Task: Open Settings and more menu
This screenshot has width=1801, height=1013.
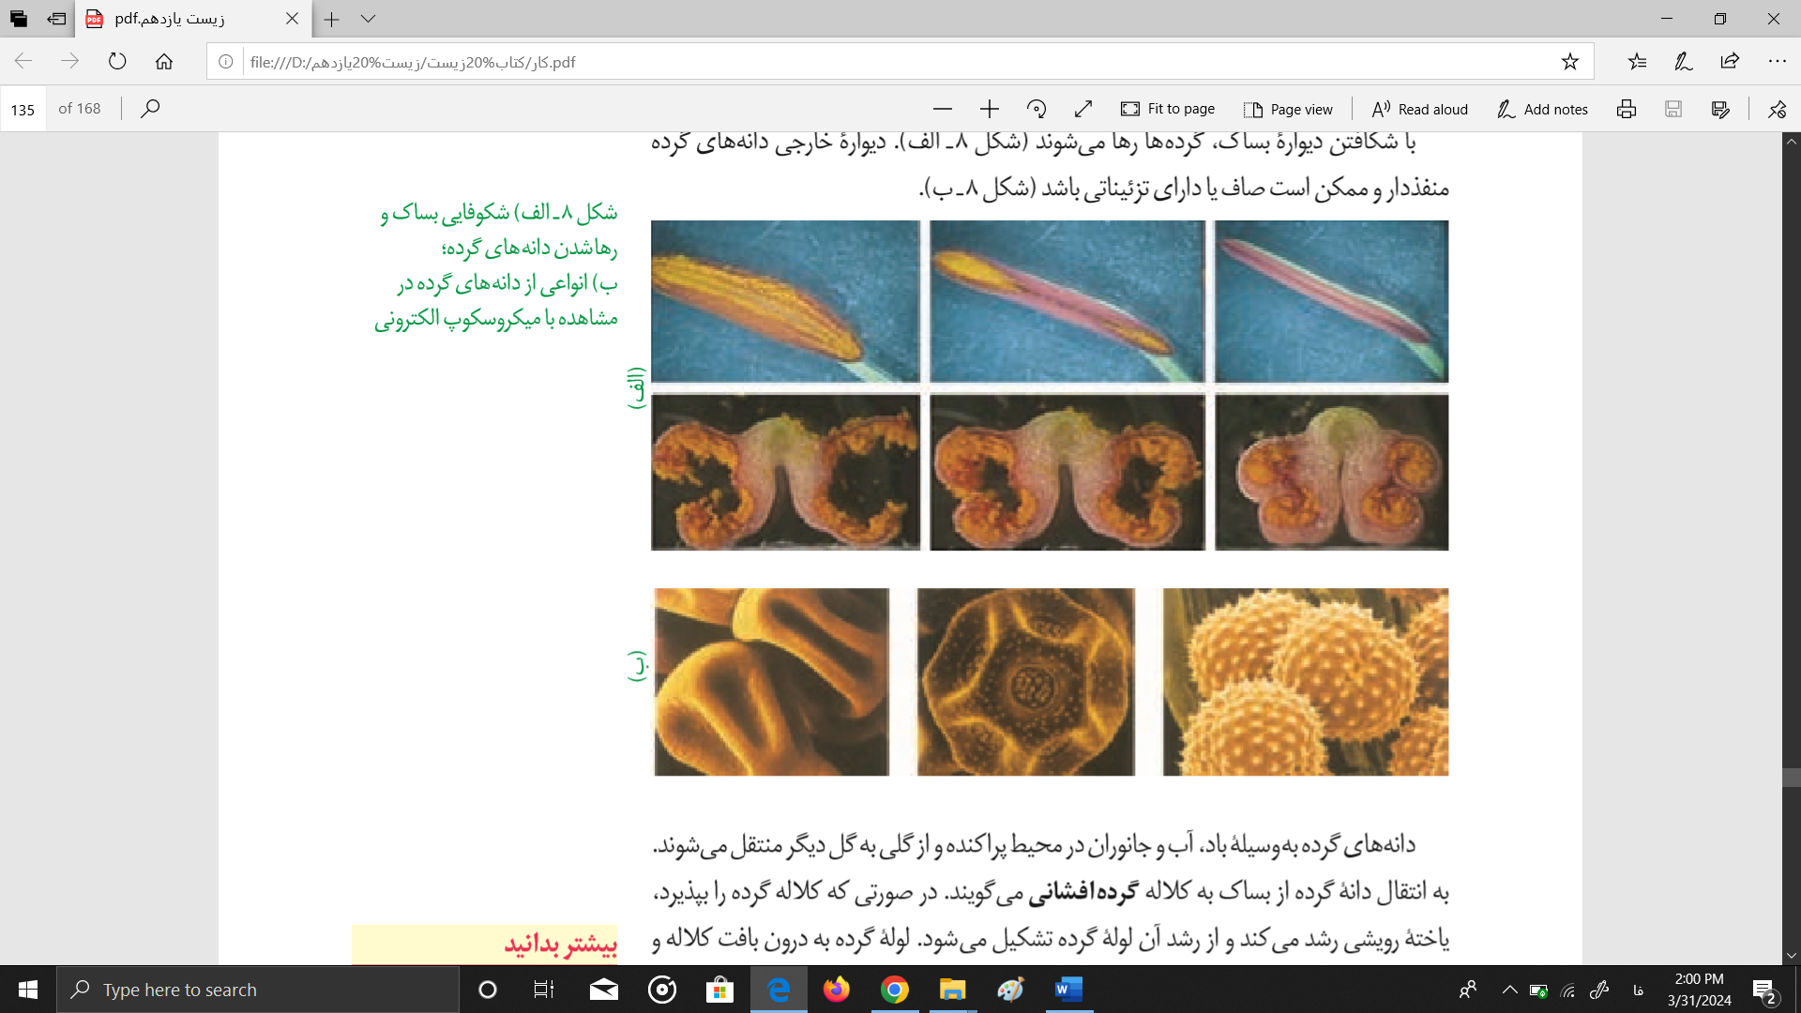Action: click(1777, 62)
